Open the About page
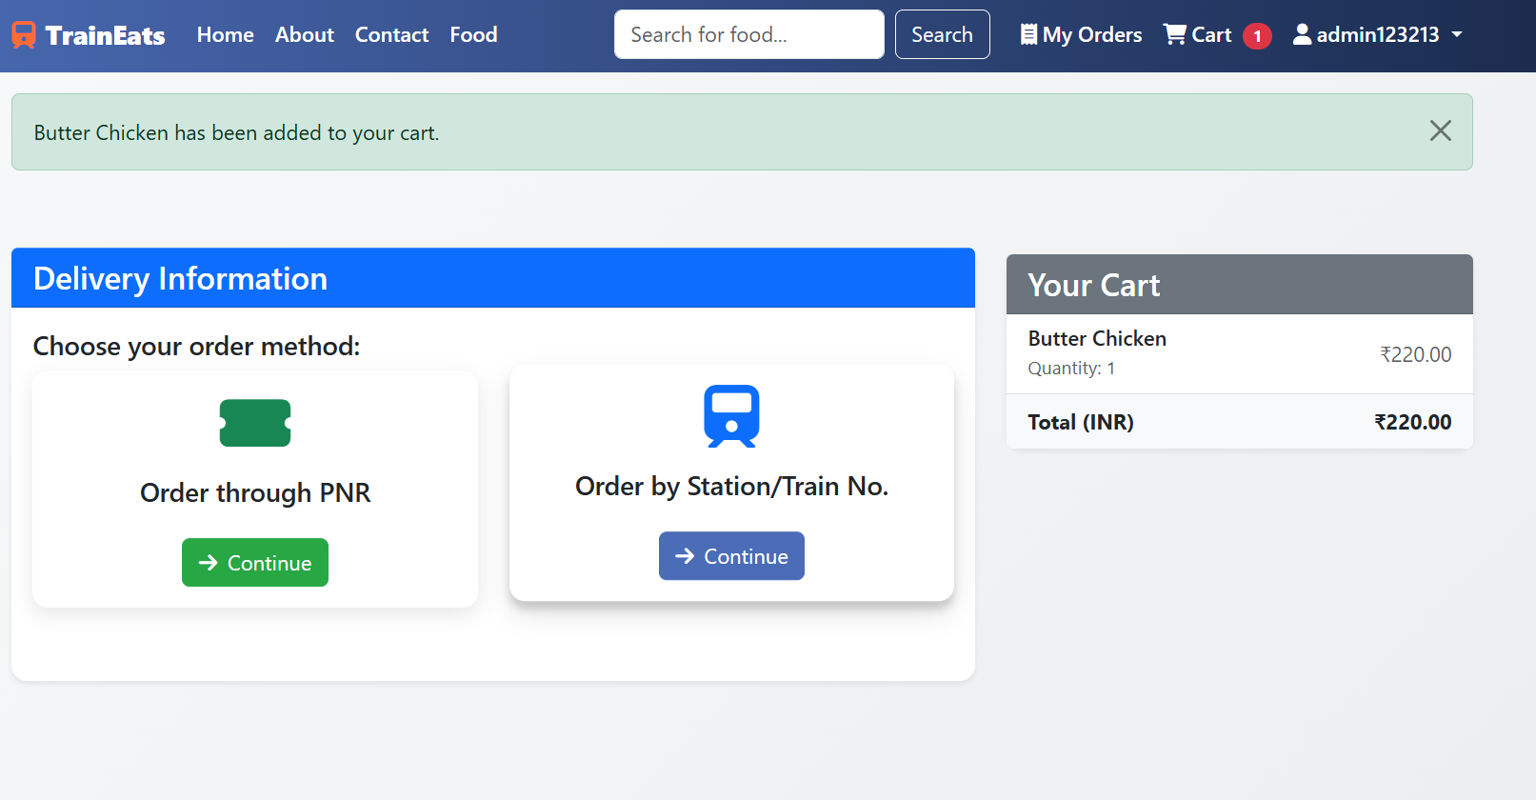Image resolution: width=1536 pixels, height=800 pixels. [x=305, y=35]
